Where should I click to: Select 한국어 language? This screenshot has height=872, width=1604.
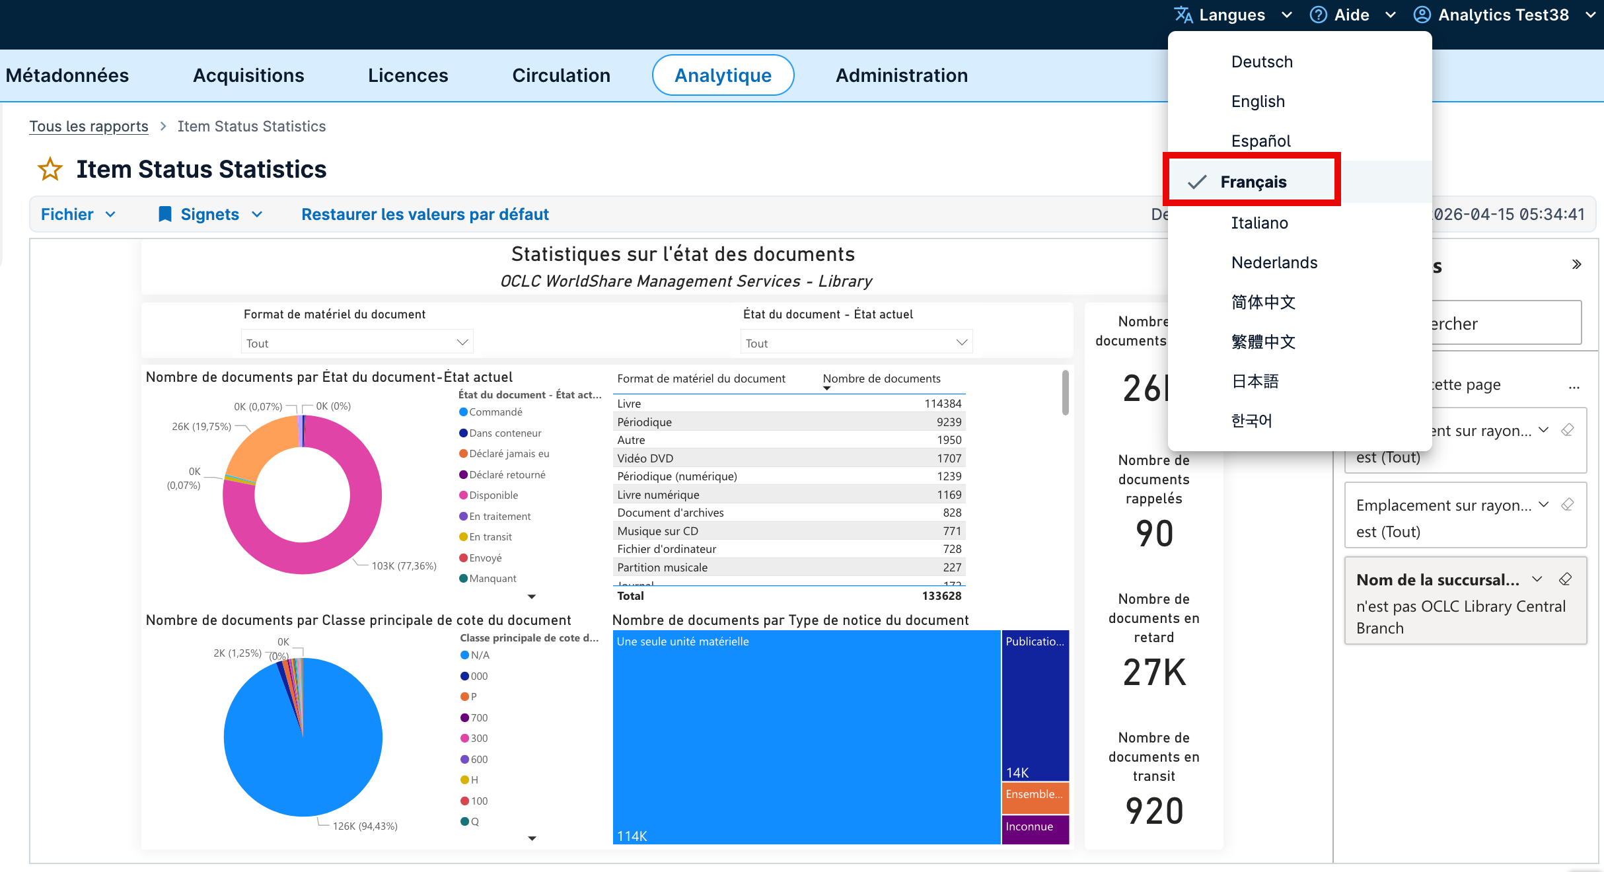(x=1251, y=421)
